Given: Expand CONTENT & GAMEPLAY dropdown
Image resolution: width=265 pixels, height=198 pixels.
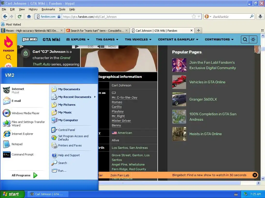Looking at the screenshot, I should [178, 39].
